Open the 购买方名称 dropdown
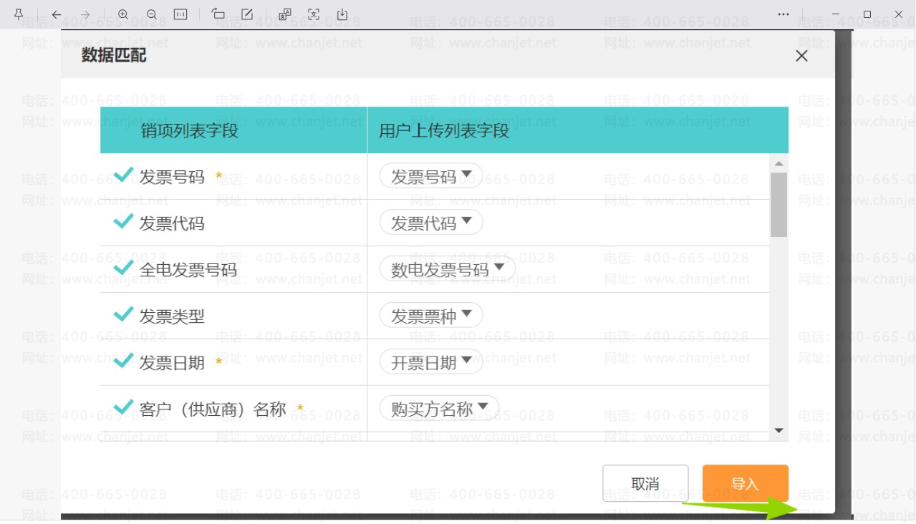Screen dimensions: 916x524 click(440, 409)
